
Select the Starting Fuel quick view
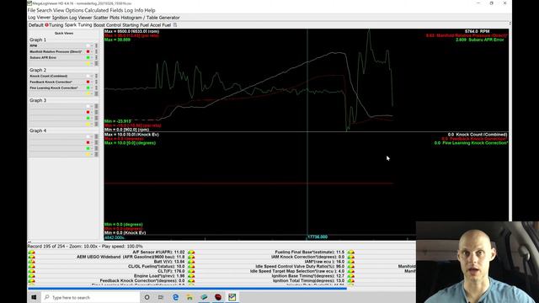(136, 25)
